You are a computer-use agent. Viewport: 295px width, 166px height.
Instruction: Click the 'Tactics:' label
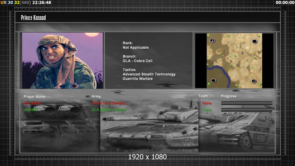[130, 70]
